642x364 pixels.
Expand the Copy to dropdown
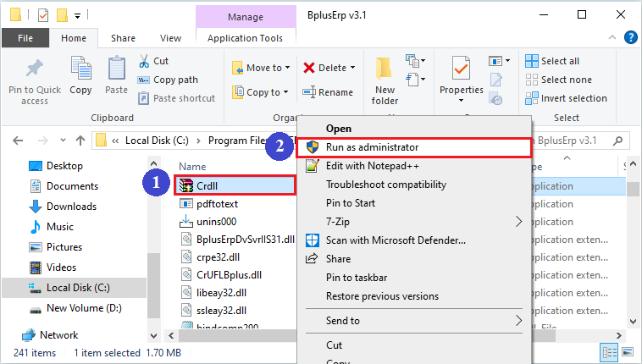click(x=287, y=92)
